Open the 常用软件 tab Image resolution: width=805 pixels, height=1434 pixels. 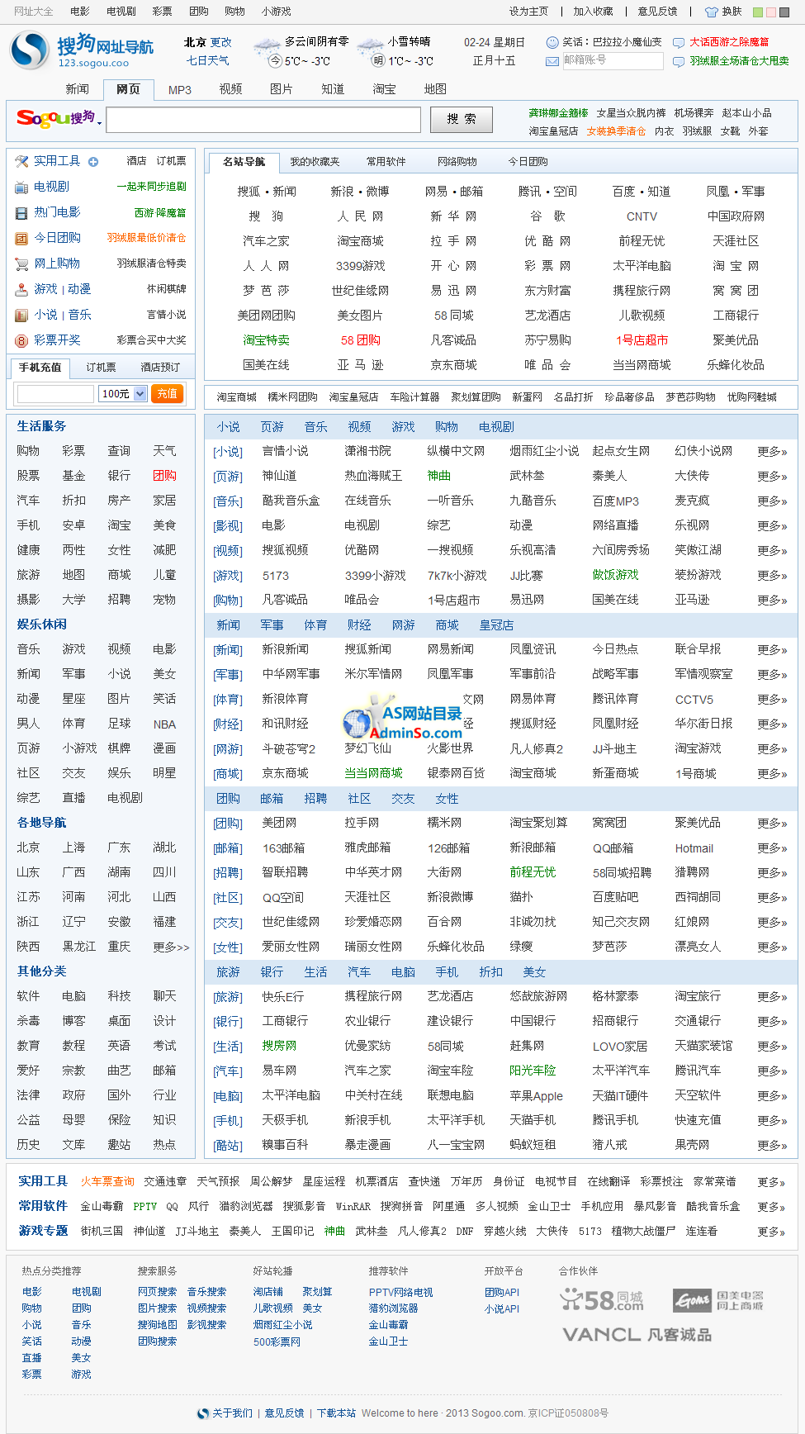tap(386, 162)
